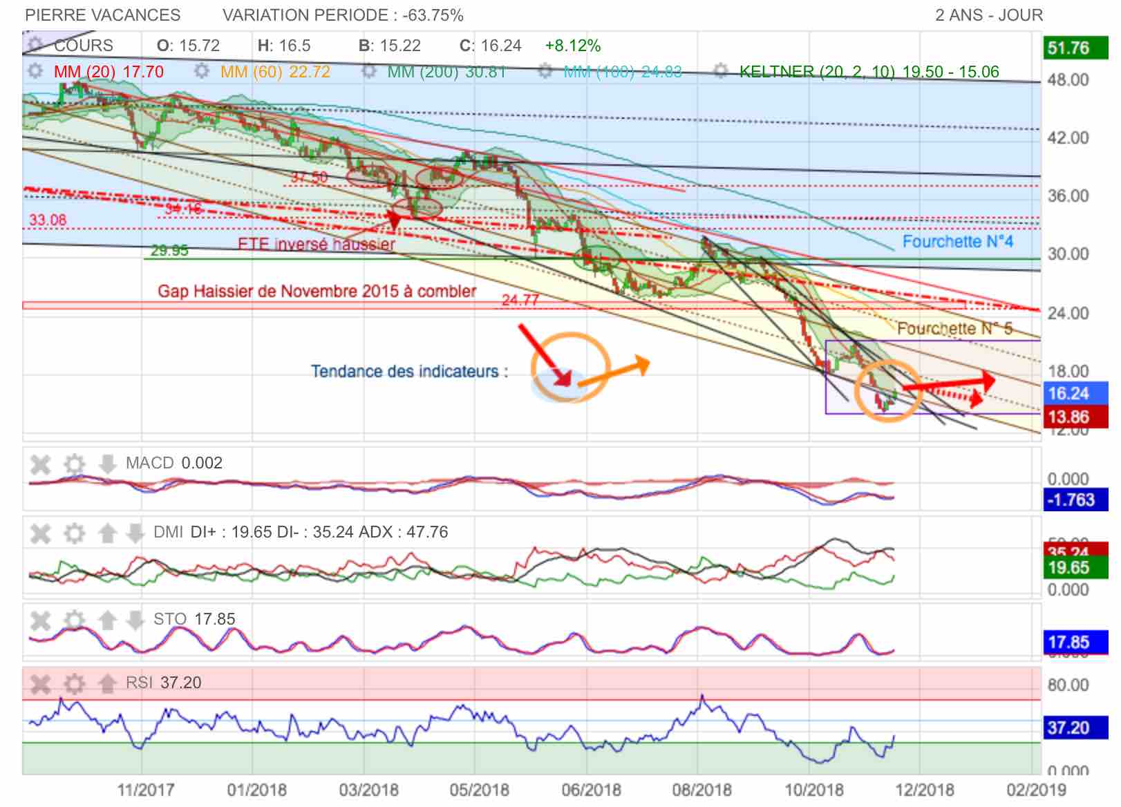Click the blue -1.763 MACD tag
This screenshot has width=1121, height=807.
pyautogui.click(x=1075, y=500)
